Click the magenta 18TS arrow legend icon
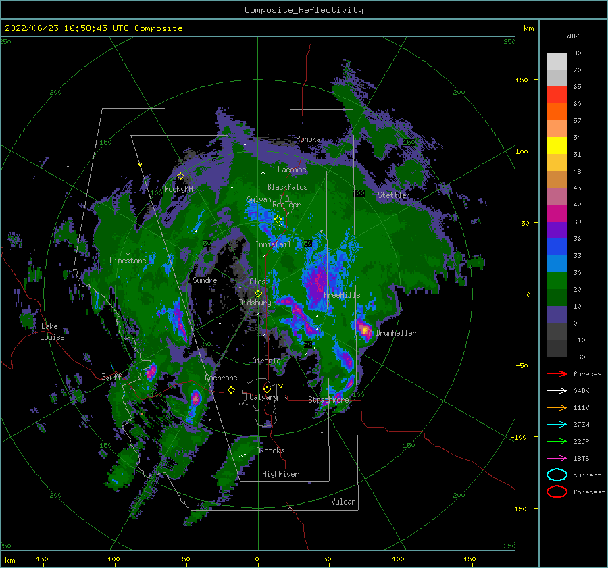Image resolution: width=608 pixels, height=568 pixels. [557, 459]
